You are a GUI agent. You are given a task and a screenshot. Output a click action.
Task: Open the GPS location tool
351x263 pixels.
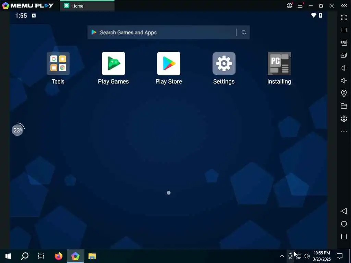[x=344, y=93]
